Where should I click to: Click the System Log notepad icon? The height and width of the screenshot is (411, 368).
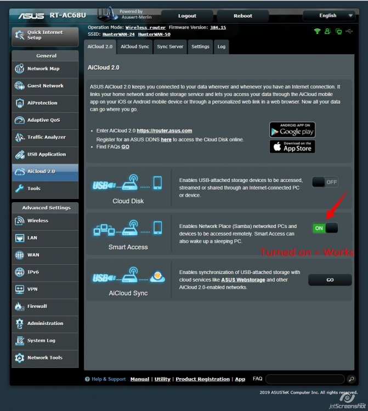point(20,340)
